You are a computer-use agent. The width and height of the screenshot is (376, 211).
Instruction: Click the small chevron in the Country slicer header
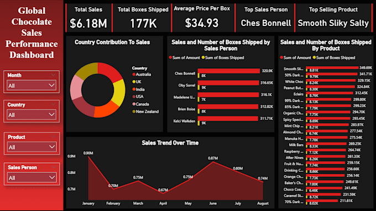tap(53, 104)
